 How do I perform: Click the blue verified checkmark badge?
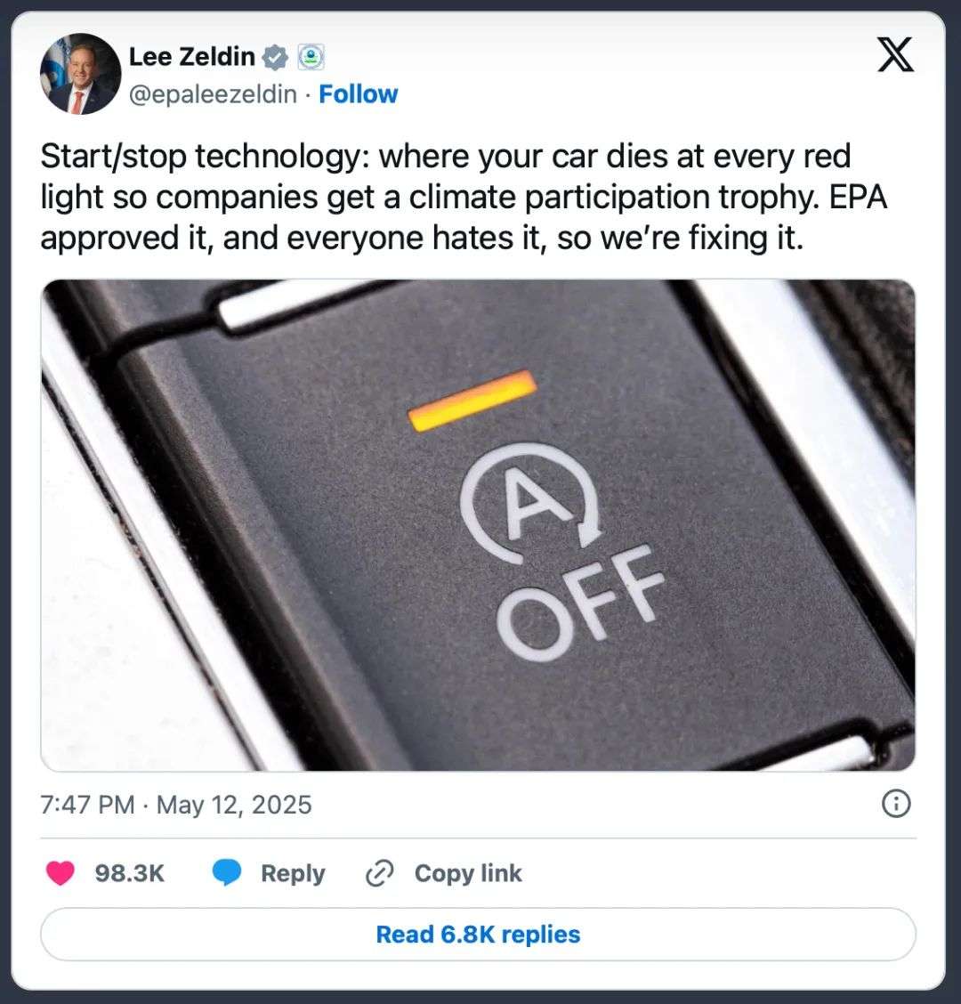[x=276, y=58]
